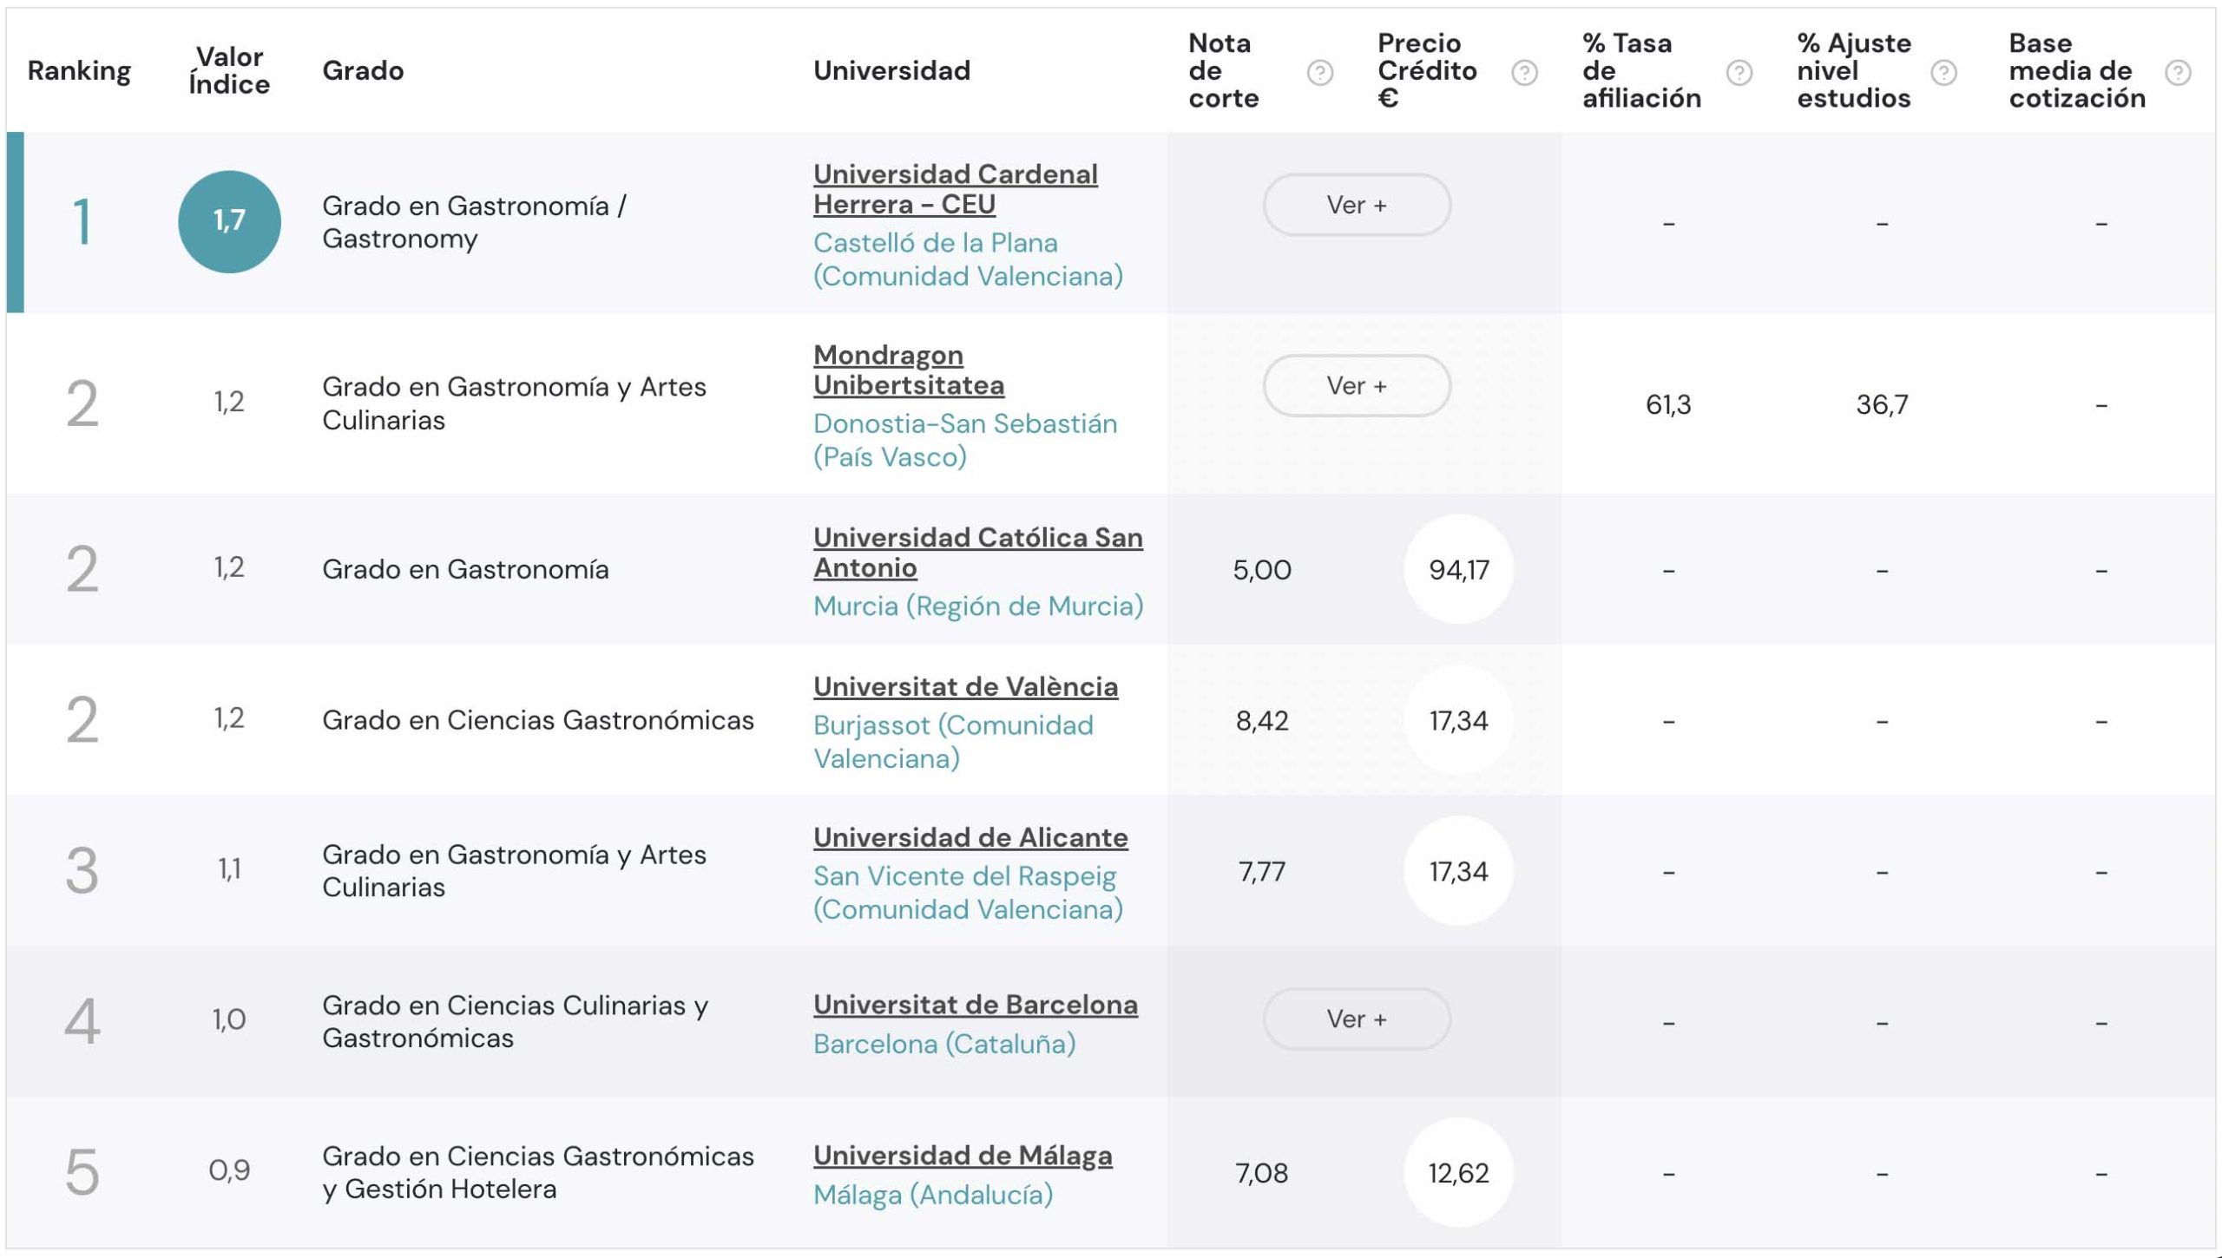Click Alicante's 17,34 credit price
This screenshot has width=2222, height=1258.
coord(1459,871)
